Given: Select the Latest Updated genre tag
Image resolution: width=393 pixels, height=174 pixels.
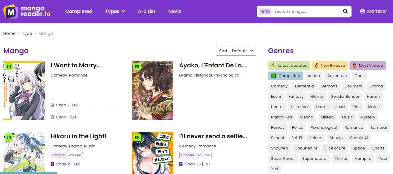Looking at the screenshot, I should click(x=289, y=66).
